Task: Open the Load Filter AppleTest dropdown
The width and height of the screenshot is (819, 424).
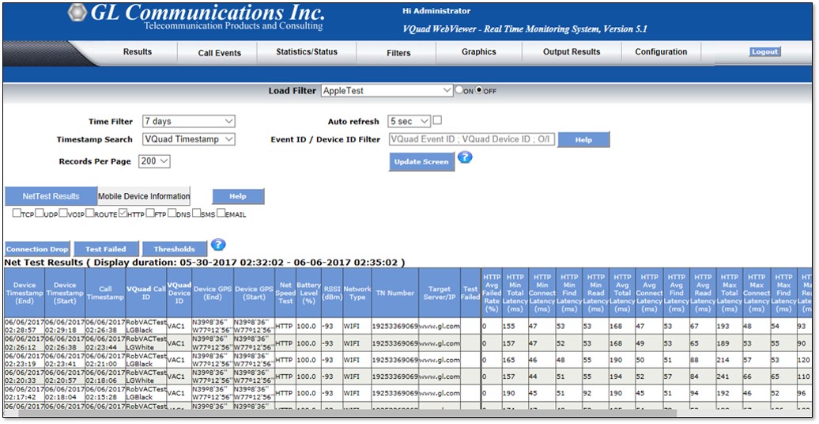Action: [x=387, y=90]
